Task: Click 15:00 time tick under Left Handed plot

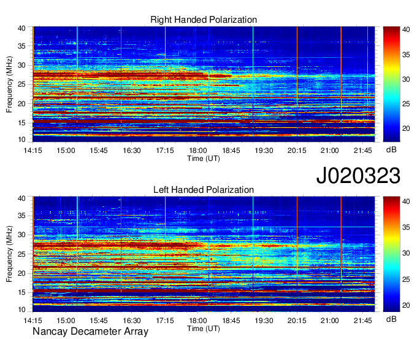Action: coord(66,321)
